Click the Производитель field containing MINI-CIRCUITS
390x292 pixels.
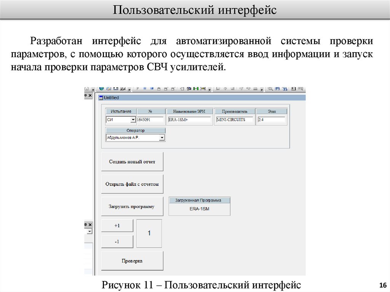[x=234, y=120]
